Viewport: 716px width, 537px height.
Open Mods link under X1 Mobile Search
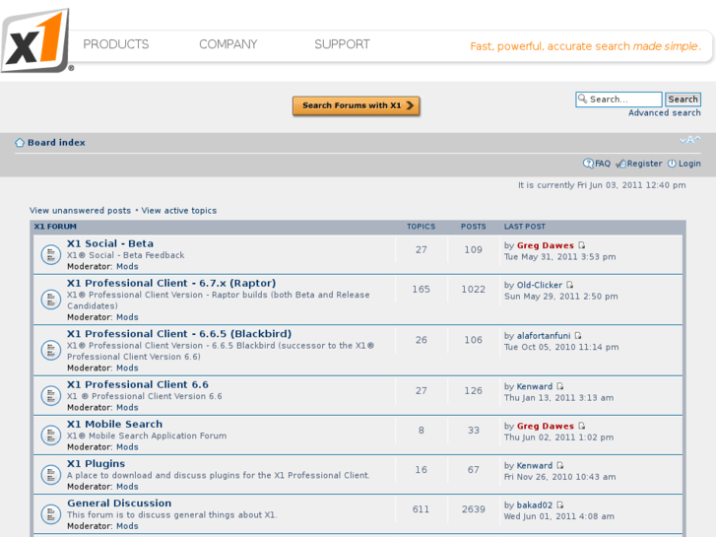[127, 447]
